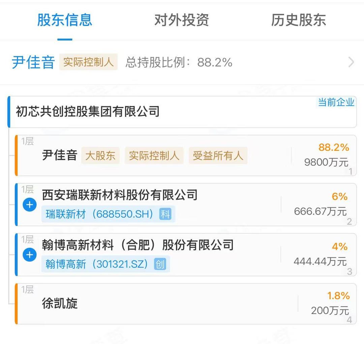Click the 当前企业 label
Viewport: 364px width, 344px height.
pyautogui.click(x=336, y=102)
